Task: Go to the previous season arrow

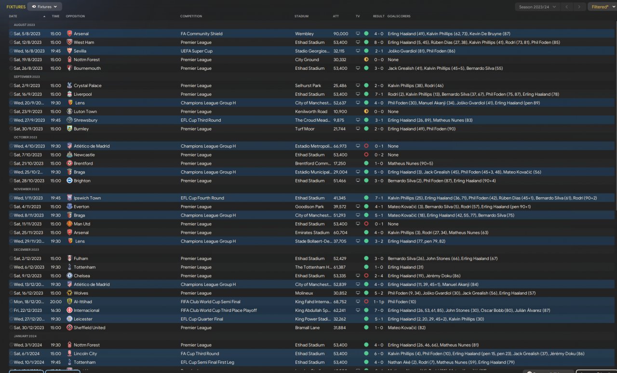Action: [x=568, y=7]
